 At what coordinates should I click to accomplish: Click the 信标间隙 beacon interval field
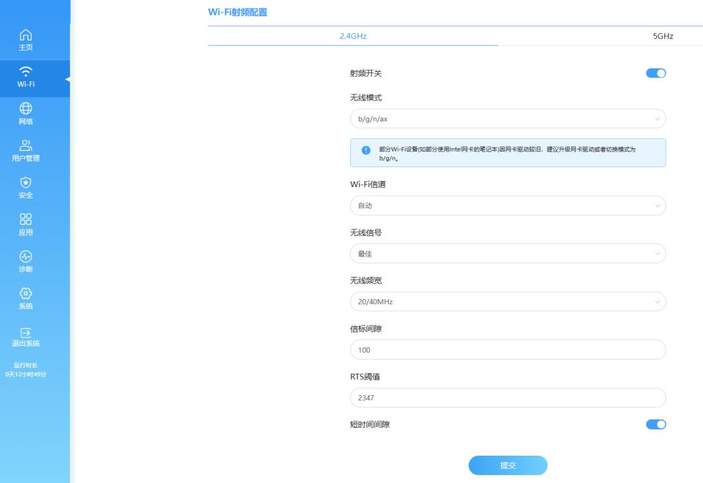coord(508,349)
